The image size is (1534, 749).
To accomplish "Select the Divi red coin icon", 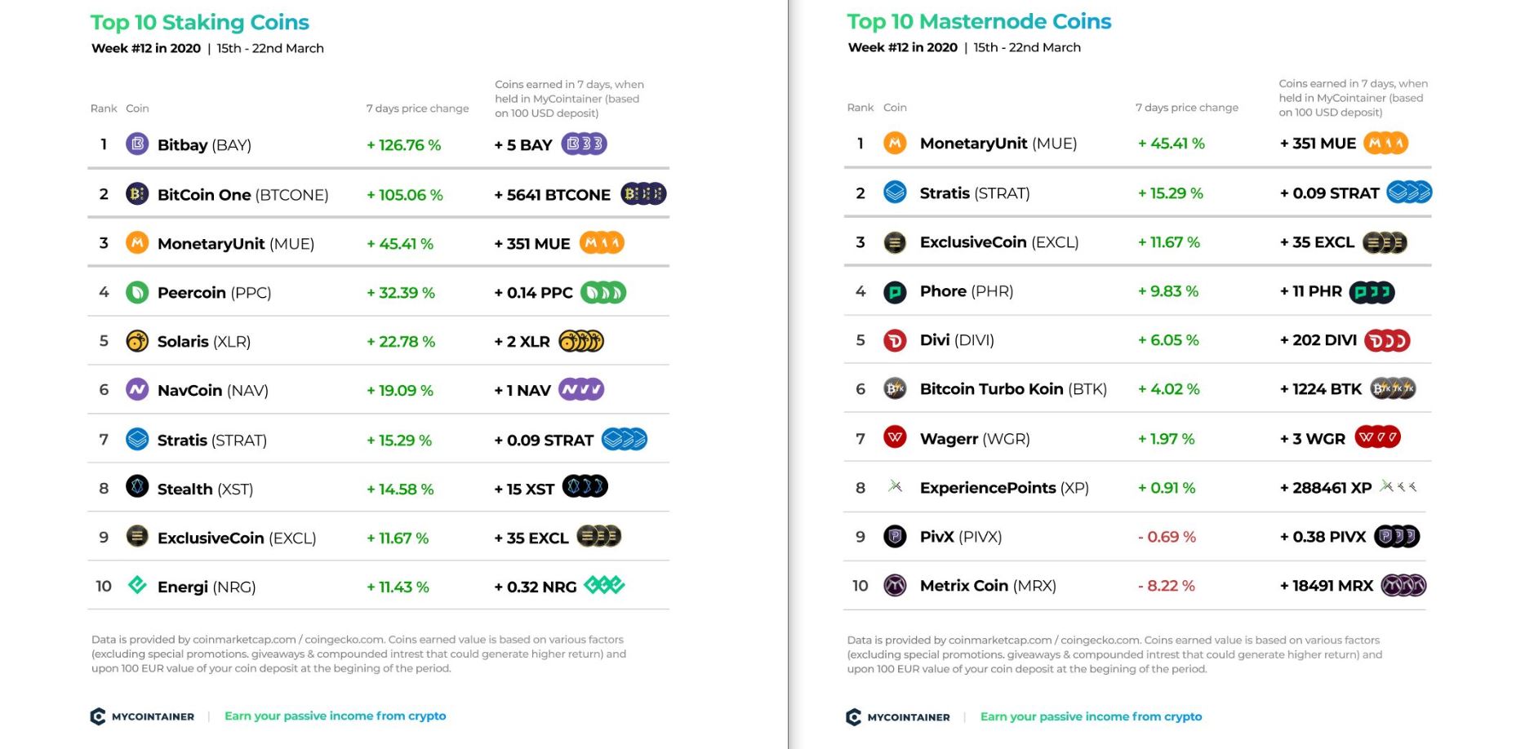I will pyautogui.click(x=895, y=340).
